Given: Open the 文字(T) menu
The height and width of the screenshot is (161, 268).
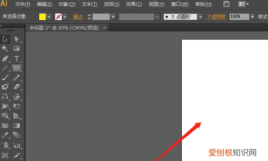Looking at the screenshot, I should 90,4.
